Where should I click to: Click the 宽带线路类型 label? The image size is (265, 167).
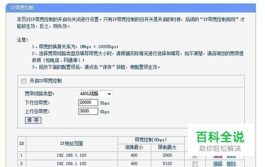pos(40,94)
